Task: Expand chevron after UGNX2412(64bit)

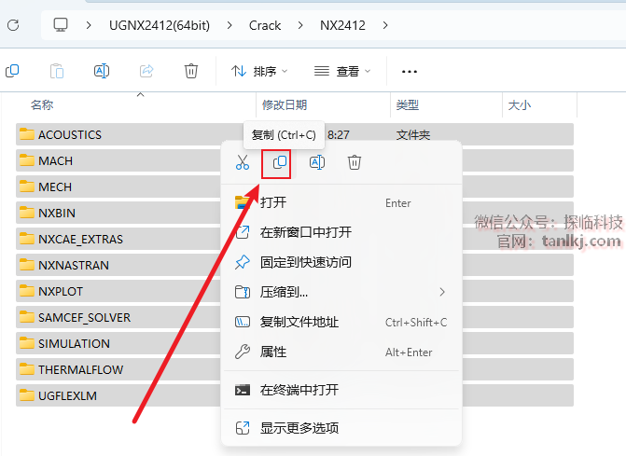Action: click(x=230, y=25)
